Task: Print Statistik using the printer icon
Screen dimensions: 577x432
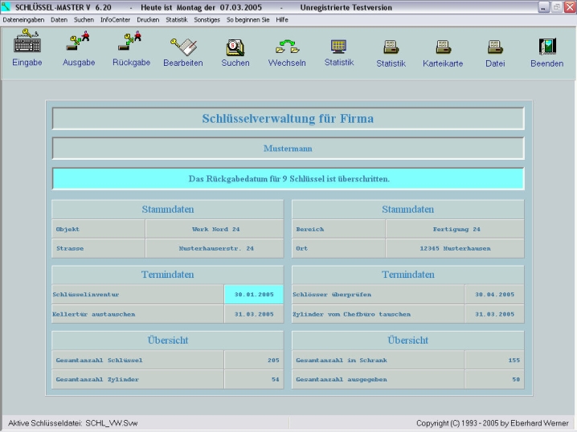Action: (391, 47)
